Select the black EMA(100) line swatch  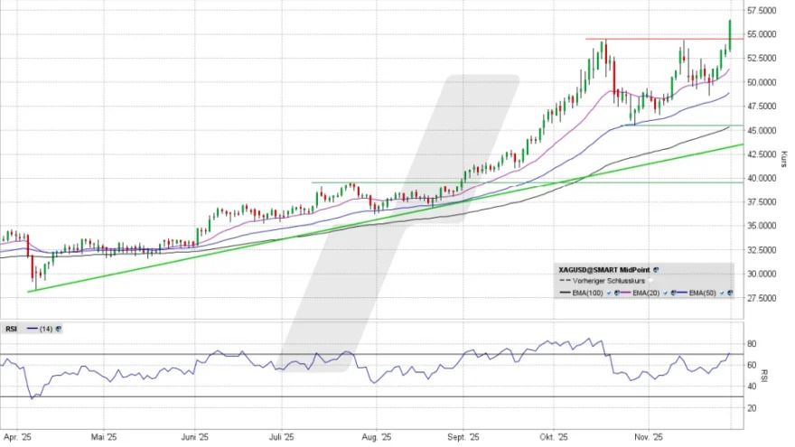(x=565, y=293)
